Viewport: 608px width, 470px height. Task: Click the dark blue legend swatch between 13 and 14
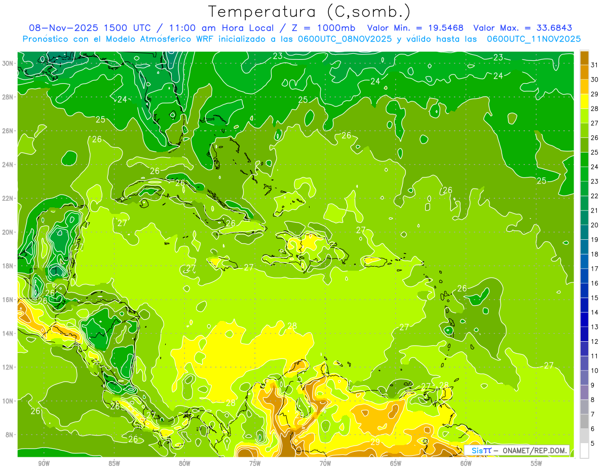584,319
